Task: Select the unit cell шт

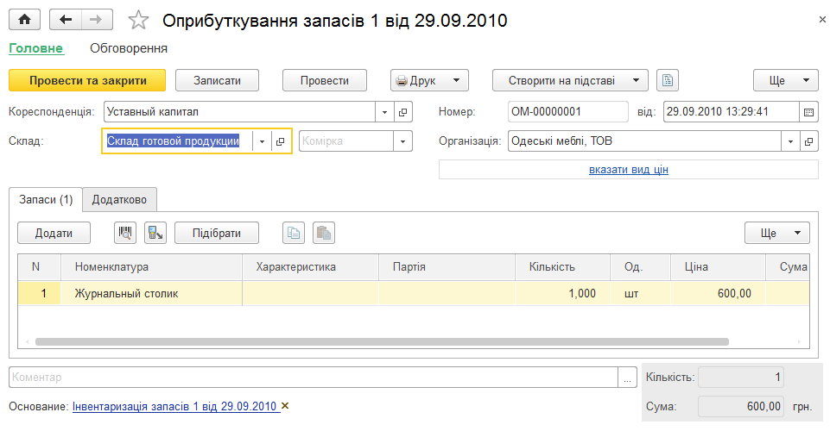Action: (641, 293)
